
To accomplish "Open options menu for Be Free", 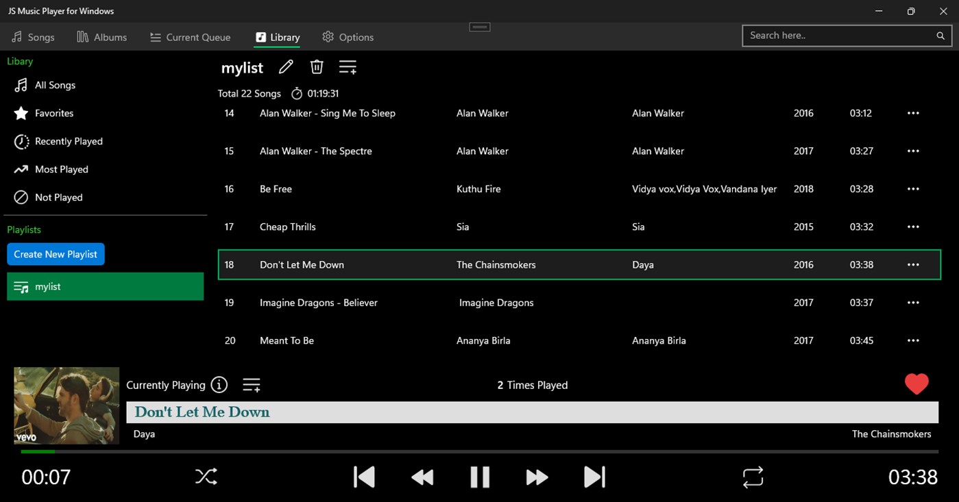I will (x=912, y=188).
